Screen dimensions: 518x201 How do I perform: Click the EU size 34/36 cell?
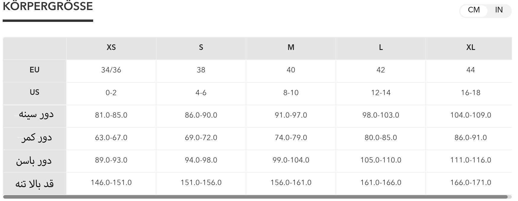(x=111, y=70)
